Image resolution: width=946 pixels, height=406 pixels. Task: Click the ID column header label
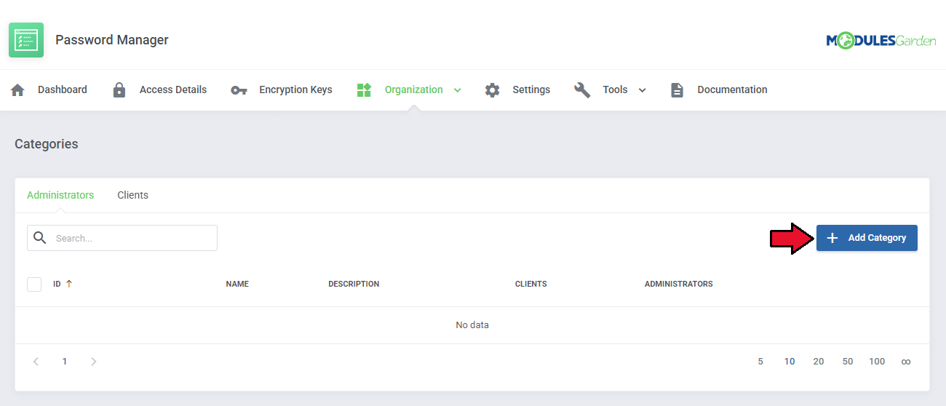click(57, 284)
